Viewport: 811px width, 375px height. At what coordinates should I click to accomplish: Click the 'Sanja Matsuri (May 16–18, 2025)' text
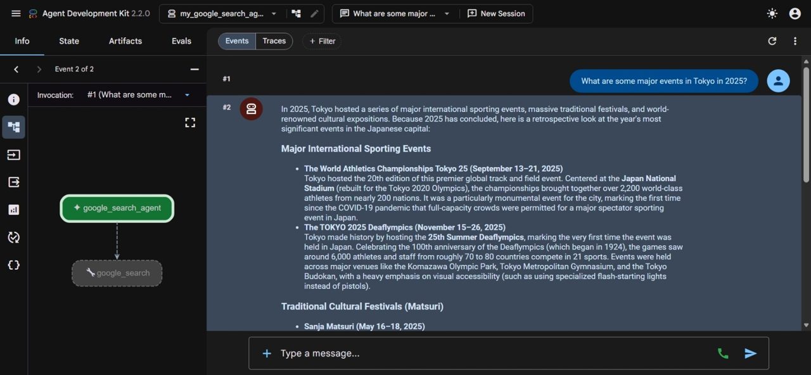[364, 326]
